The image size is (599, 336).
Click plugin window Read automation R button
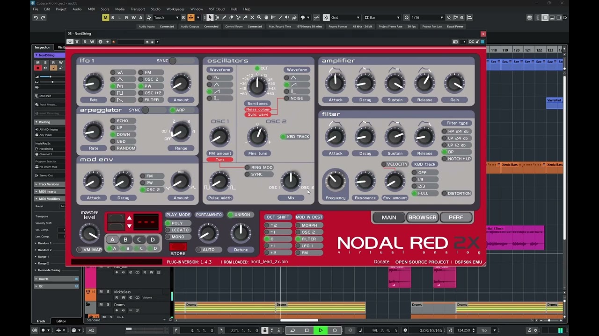[85, 42]
